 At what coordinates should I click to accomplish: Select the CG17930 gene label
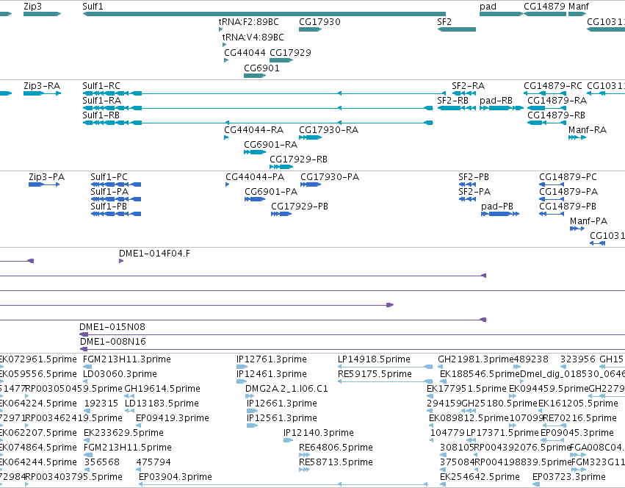pos(319,22)
